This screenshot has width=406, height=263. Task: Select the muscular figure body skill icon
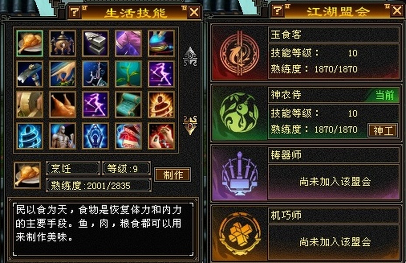tap(63, 136)
